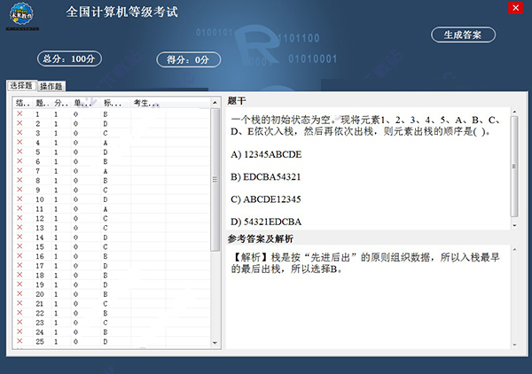Click the 生成答案 button
This screenshot has height=374, width=532.
point(463,35)
